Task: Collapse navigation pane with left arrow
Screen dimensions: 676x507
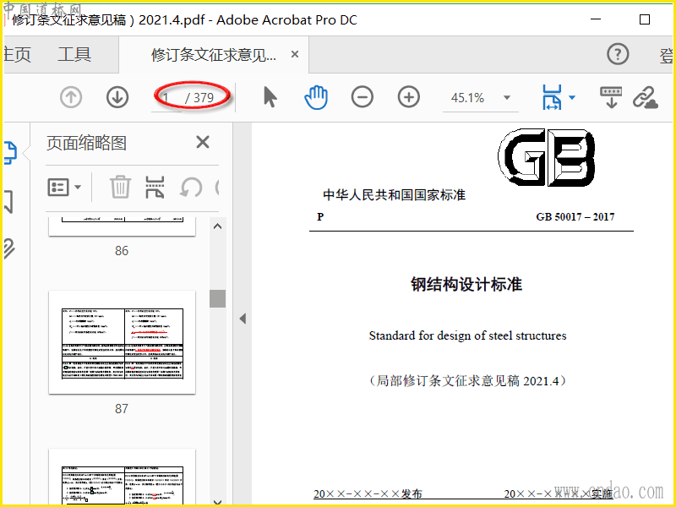Action: click(243, 319)
